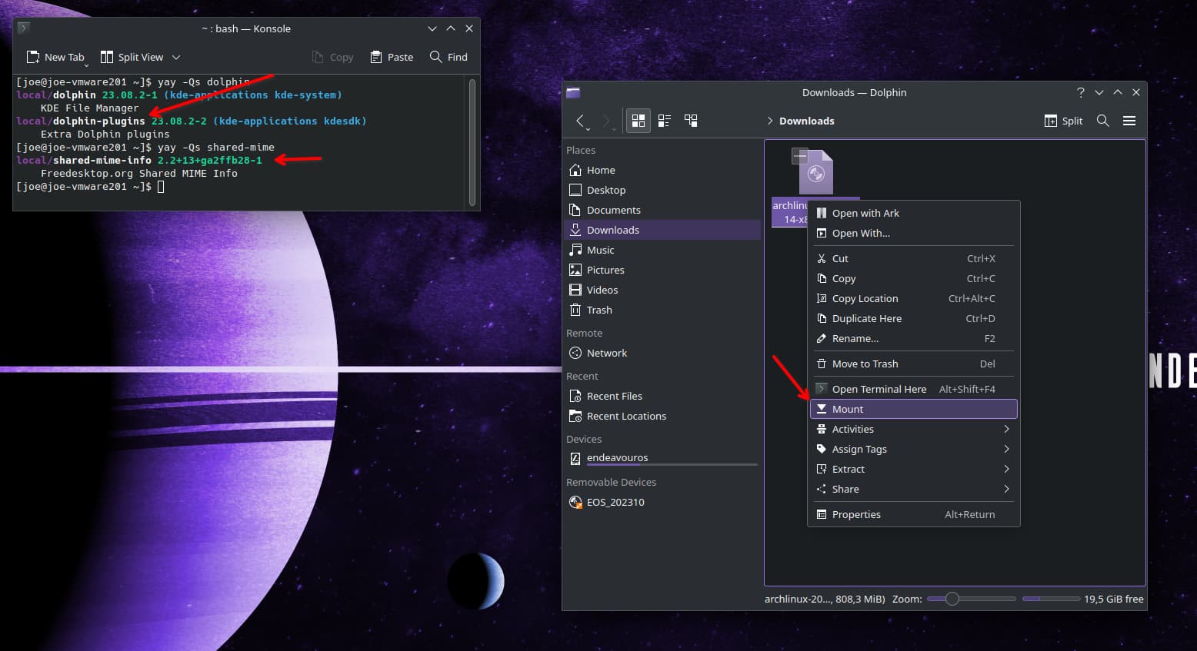Click the archlinux ISO file thumbnail
Viewport: 1197px width, 651px height.
point(815,172)
